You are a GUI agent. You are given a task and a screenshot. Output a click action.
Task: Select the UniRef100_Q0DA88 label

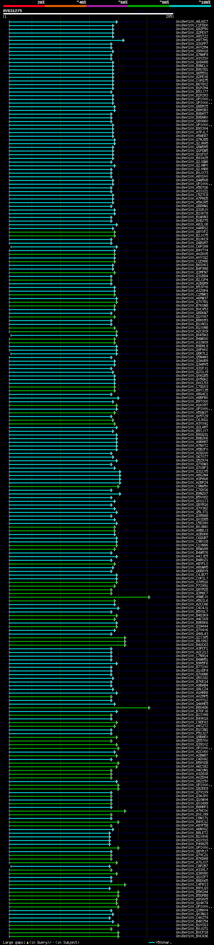pyautogui.click(x=192, y=62)
